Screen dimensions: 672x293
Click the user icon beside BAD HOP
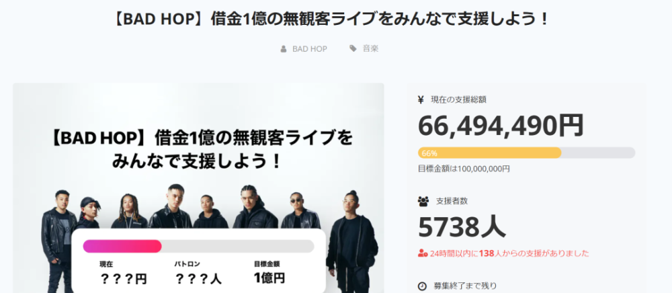[284, 49]
